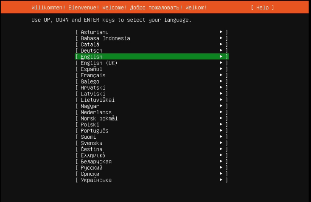Select Nederlands language entry
This screenshot has width=311, height=202.
click(151, 112)
